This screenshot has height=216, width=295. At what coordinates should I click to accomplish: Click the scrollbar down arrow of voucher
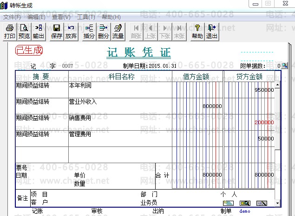[x=278, y=203]
